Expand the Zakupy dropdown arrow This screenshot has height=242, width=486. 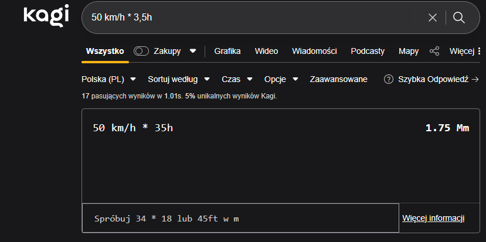[x=193, y=51]
